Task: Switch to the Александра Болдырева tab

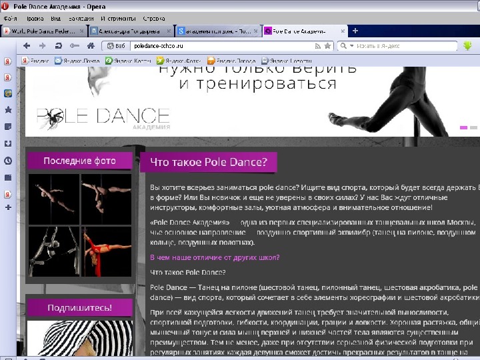Action: tap(130, 31)
